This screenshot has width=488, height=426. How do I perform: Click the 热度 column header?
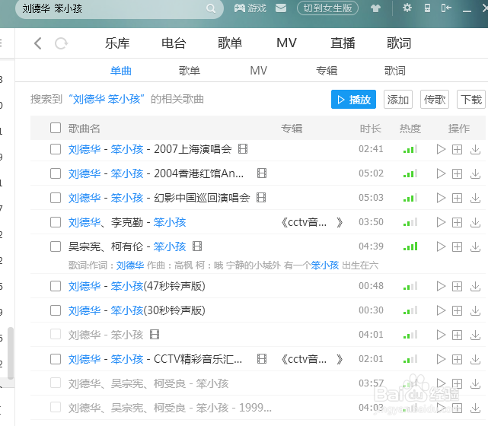pyautogui.click(x=410, y=128)
